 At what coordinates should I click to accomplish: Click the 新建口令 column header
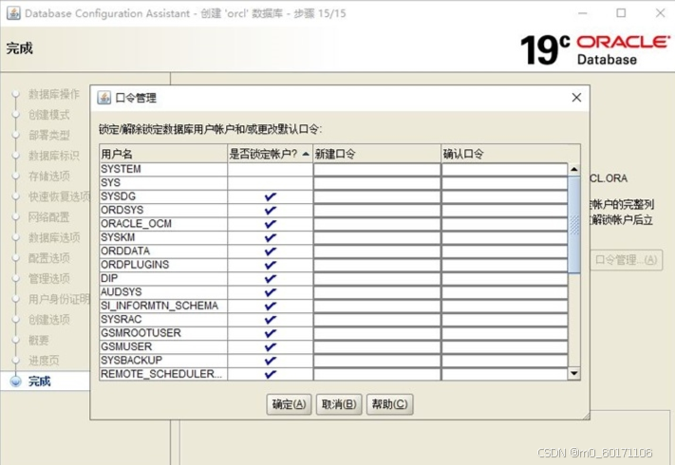(x=377, y=154)
